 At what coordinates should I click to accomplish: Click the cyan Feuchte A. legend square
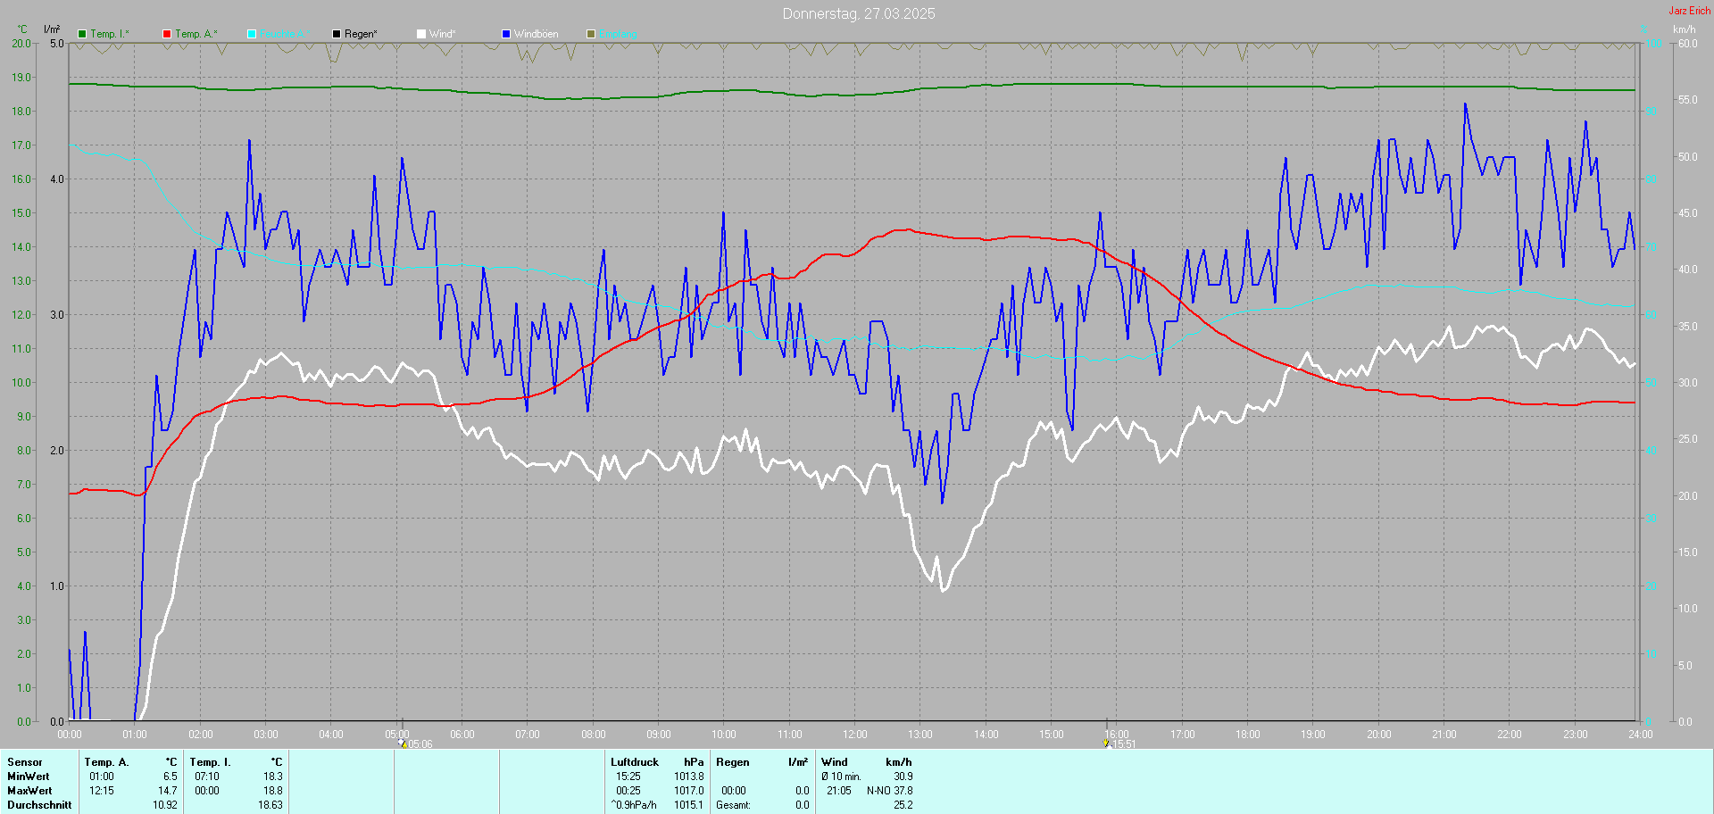click(x=252, y=34)
